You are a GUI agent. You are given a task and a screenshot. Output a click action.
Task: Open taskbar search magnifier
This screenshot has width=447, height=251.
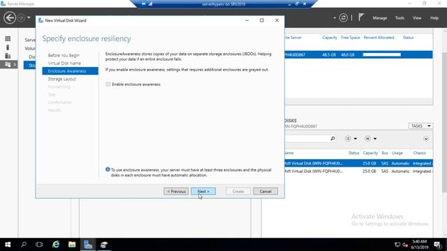24,245
